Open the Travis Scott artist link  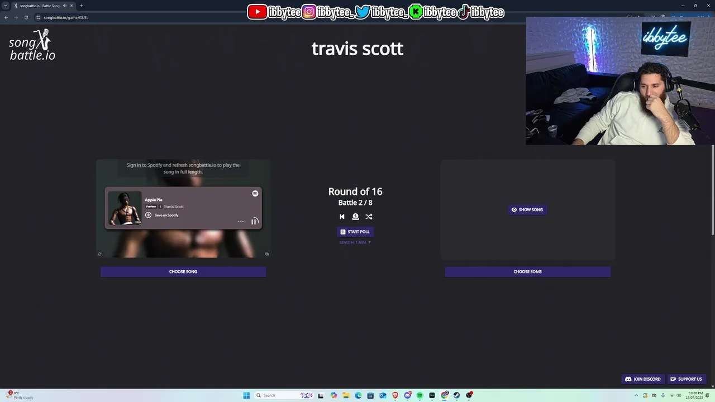(174, 207)
